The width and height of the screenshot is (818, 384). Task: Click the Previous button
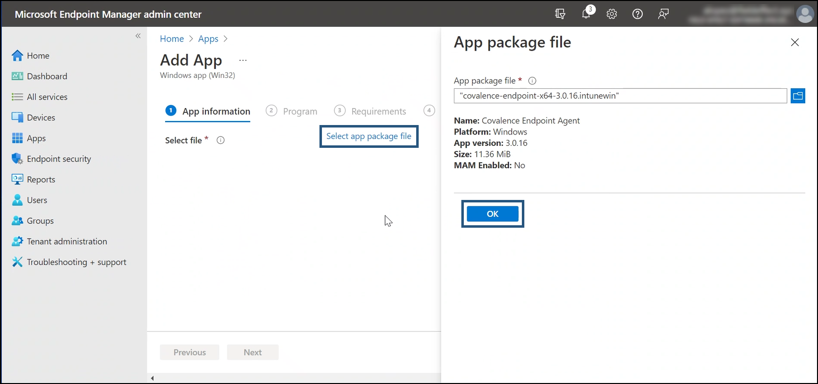tap(189, 352)
